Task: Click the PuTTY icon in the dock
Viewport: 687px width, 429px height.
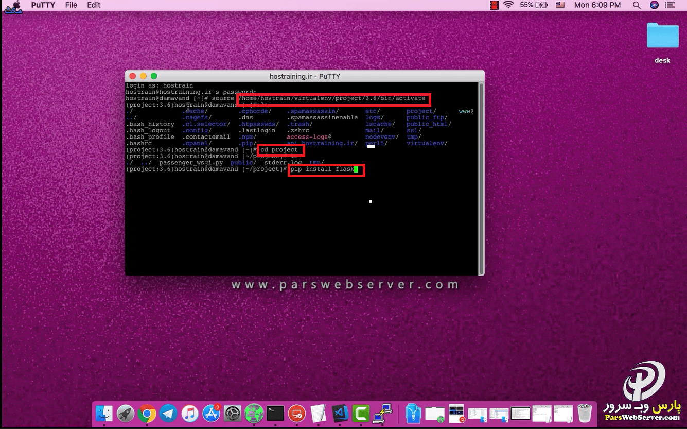Action: (383, 413)
